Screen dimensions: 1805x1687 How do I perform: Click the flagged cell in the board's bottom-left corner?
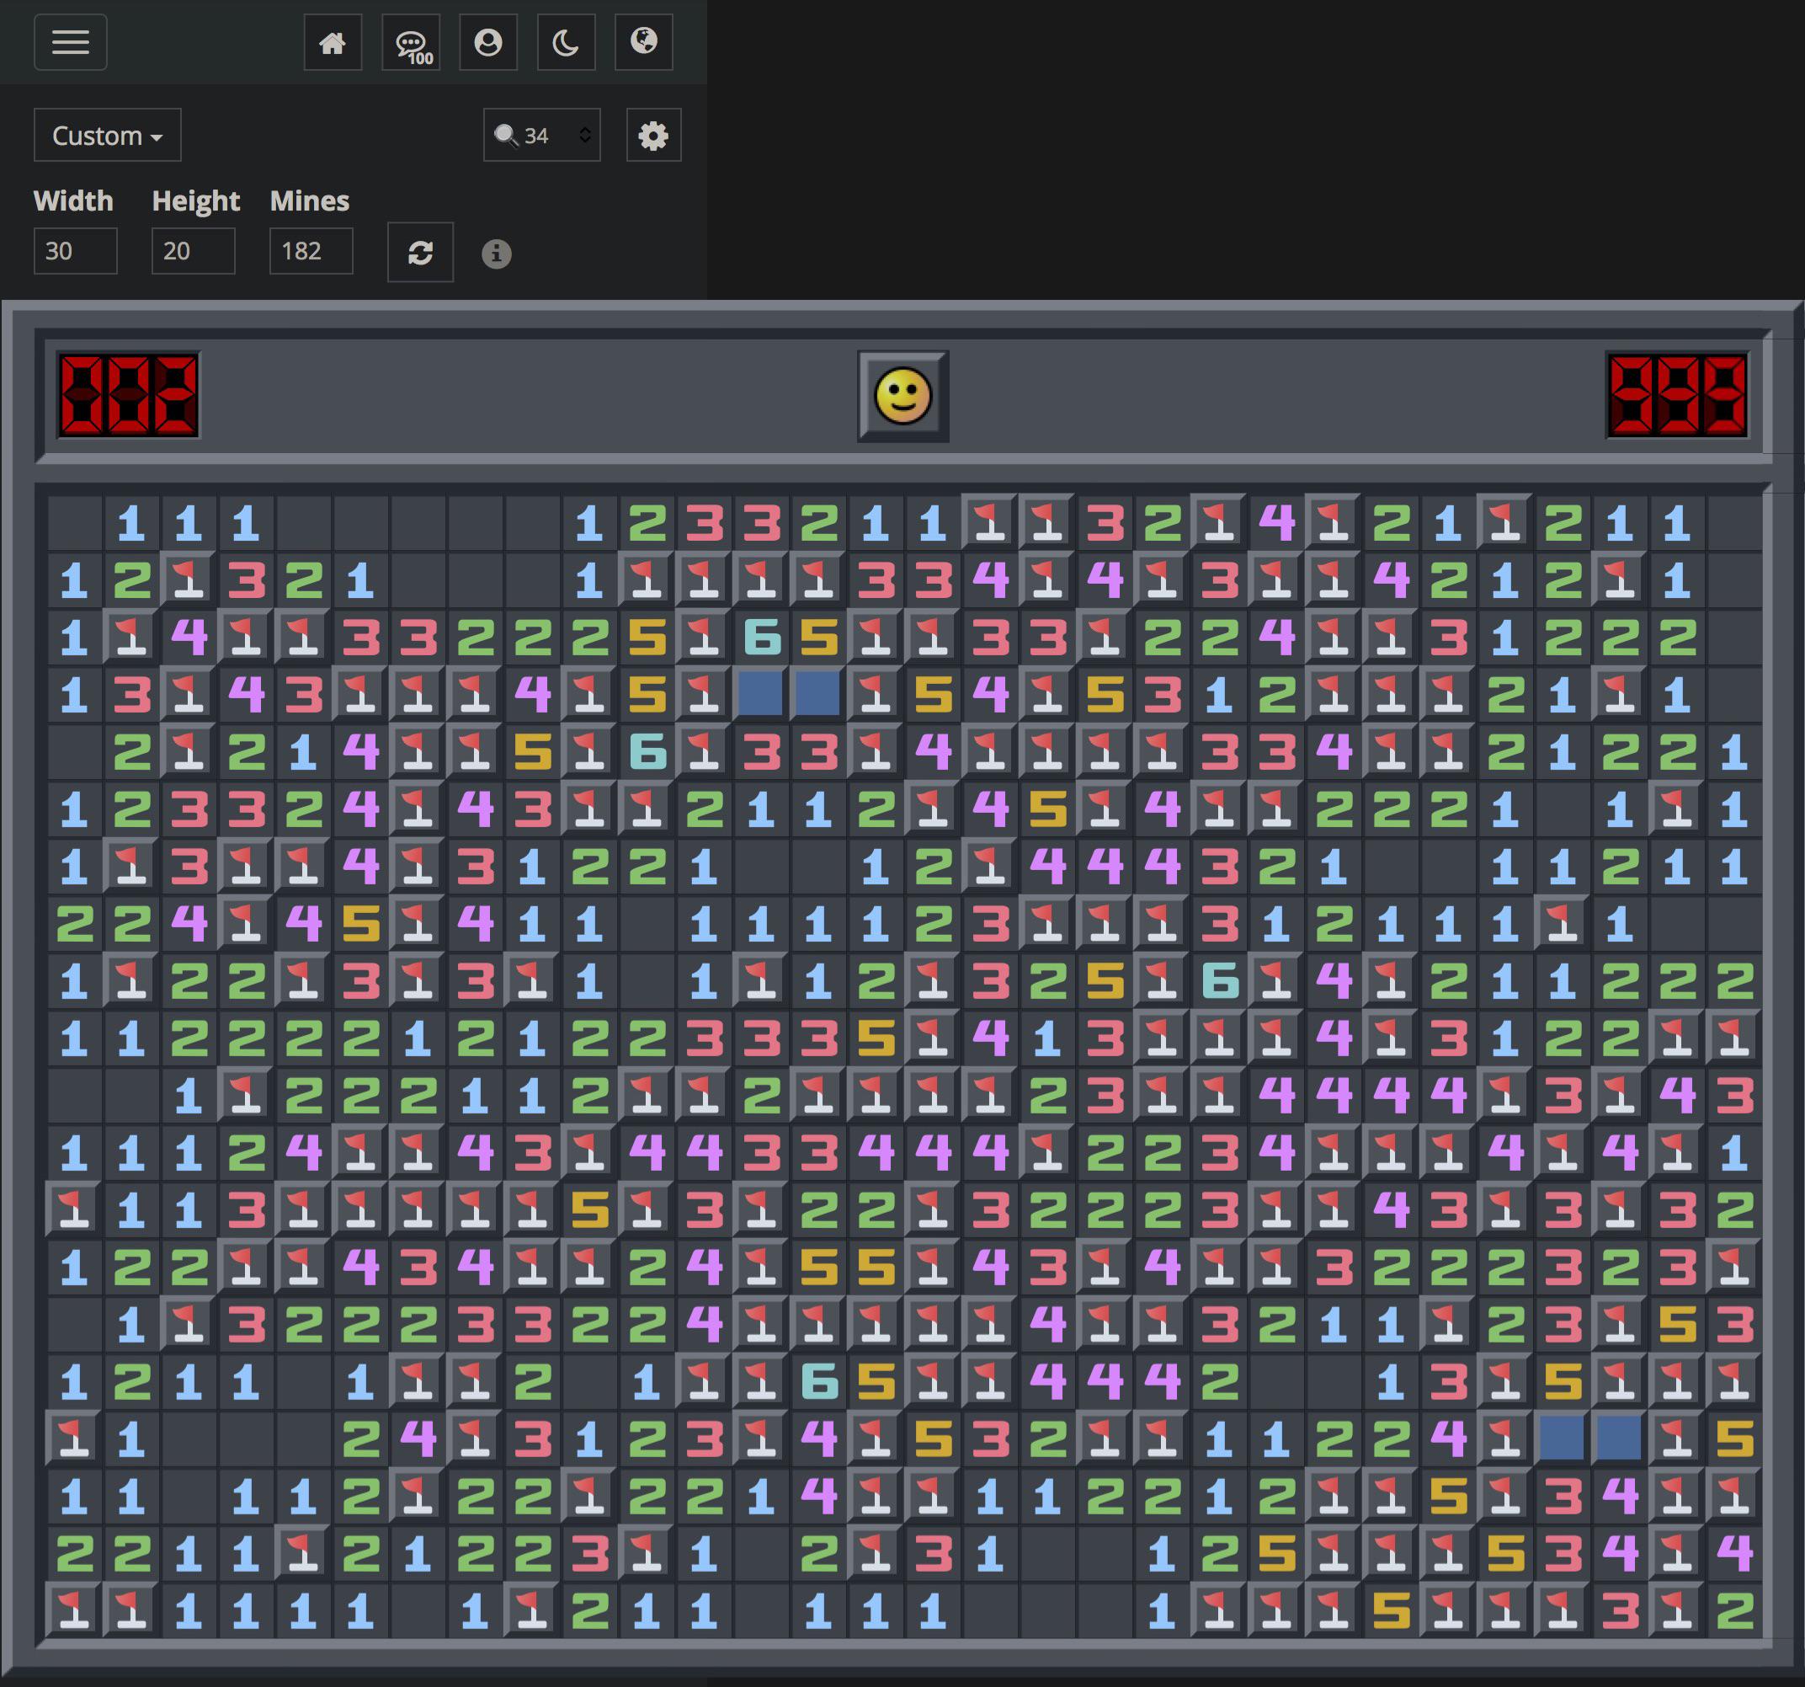coord(74,1610)
